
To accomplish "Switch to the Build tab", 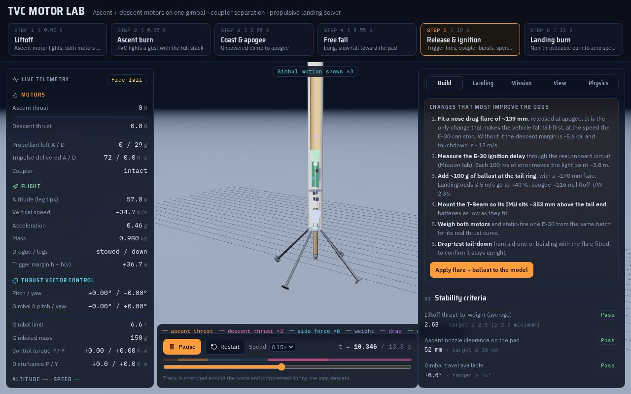I will (x=444, y=83).
